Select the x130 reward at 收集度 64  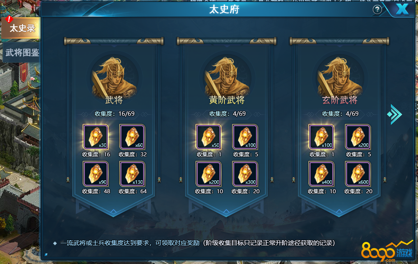(x=132, y=174)
